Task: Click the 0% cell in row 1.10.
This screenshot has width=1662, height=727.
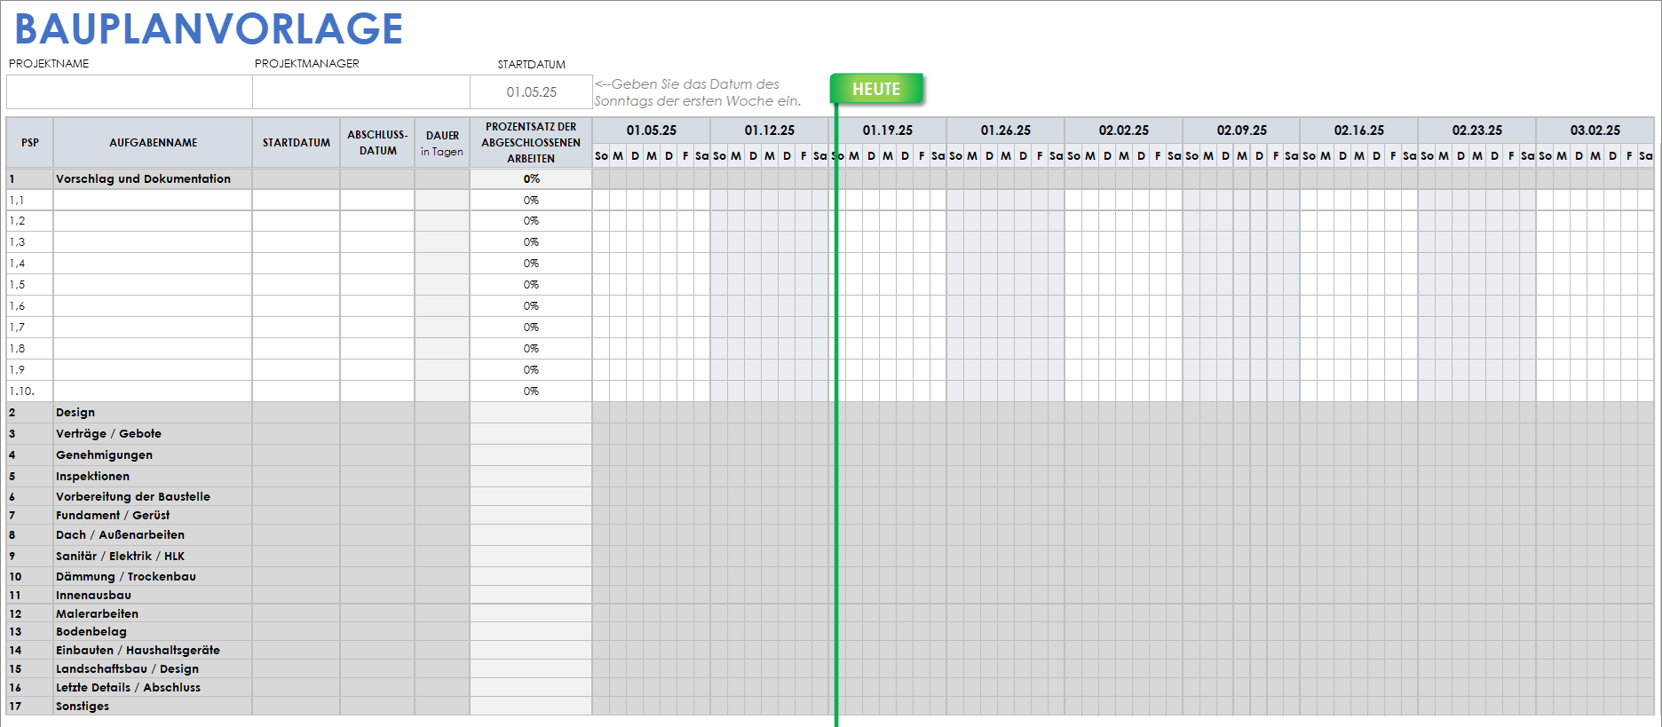Action: pos(531,391)
